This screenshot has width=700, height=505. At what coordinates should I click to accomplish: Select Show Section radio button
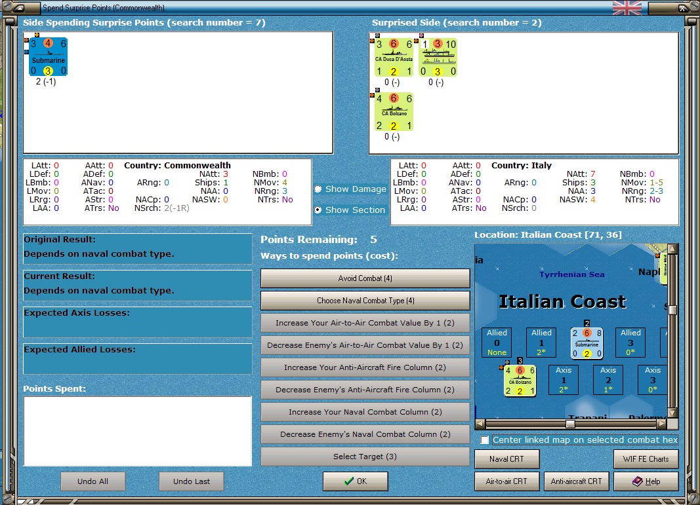click(x=318, y=210)
